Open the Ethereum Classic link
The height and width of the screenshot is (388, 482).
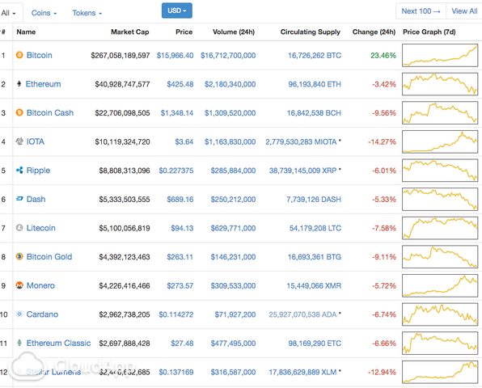[58, 344]
